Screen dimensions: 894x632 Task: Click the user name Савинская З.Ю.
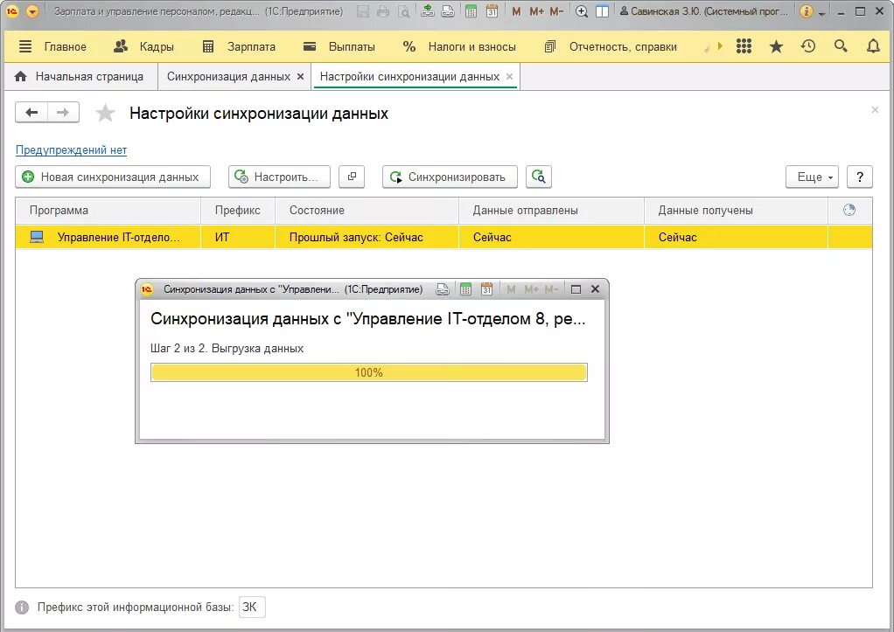[703, 11]
